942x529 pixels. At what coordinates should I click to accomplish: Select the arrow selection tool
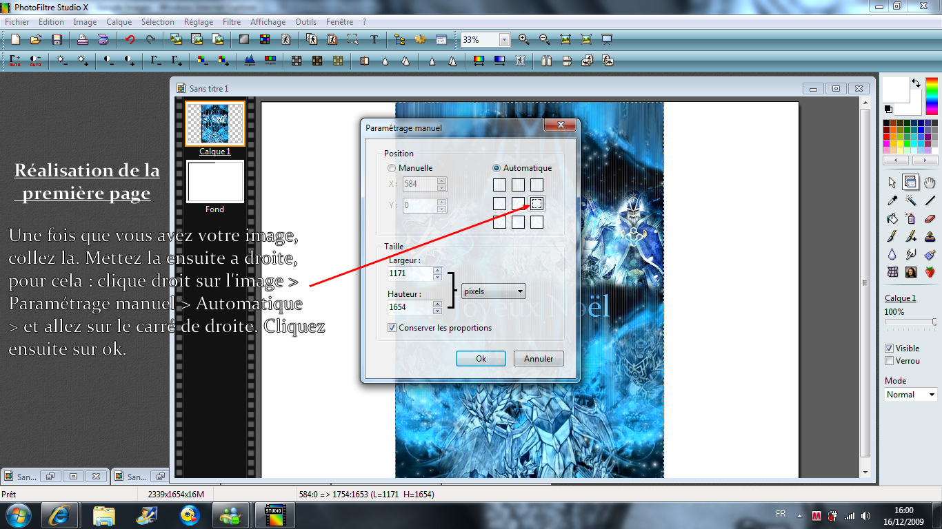tap(892, 183)
